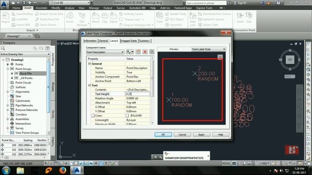Viewport: 312px width, 175px height.
Task: Click the volume icon in system tray
Action: 281,171
